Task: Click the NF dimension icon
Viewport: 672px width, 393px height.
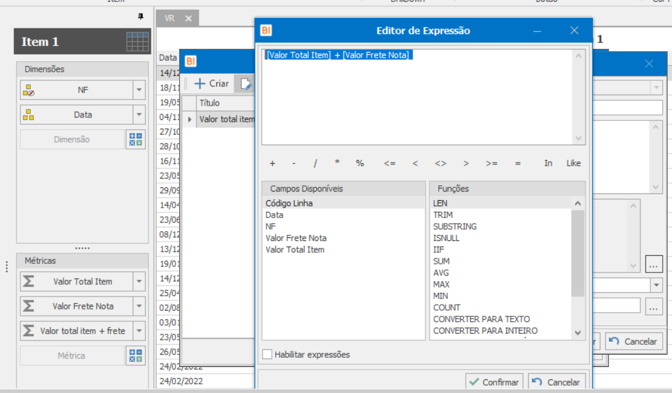Action: [x=28, y=90]
